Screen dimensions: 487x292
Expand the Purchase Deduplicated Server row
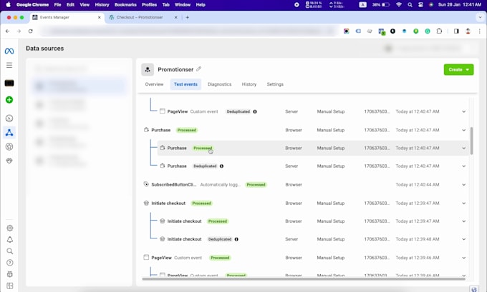tap(463, 166)
